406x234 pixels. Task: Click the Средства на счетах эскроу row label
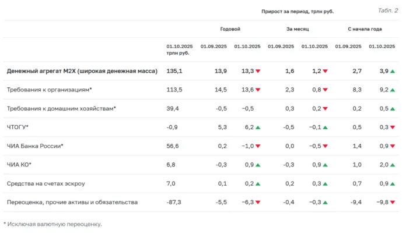(x=46, y=183)
